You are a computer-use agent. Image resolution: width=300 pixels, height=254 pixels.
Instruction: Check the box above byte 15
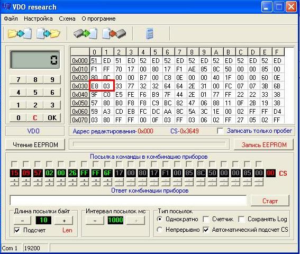[14, 164]
